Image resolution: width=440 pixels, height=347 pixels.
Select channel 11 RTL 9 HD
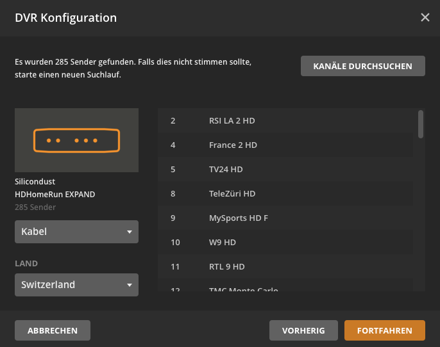[x=285, y=266]
